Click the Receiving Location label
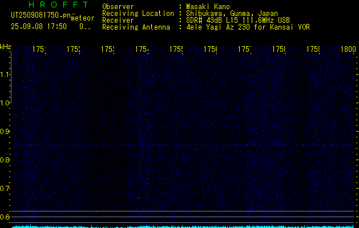 138,14
